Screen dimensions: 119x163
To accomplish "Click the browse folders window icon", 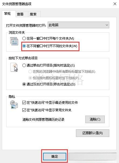I will click(14, 41).
